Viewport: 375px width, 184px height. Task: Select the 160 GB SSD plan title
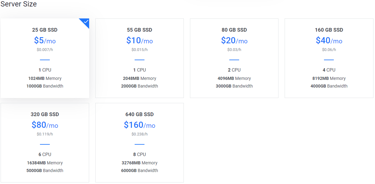[329, 30]
